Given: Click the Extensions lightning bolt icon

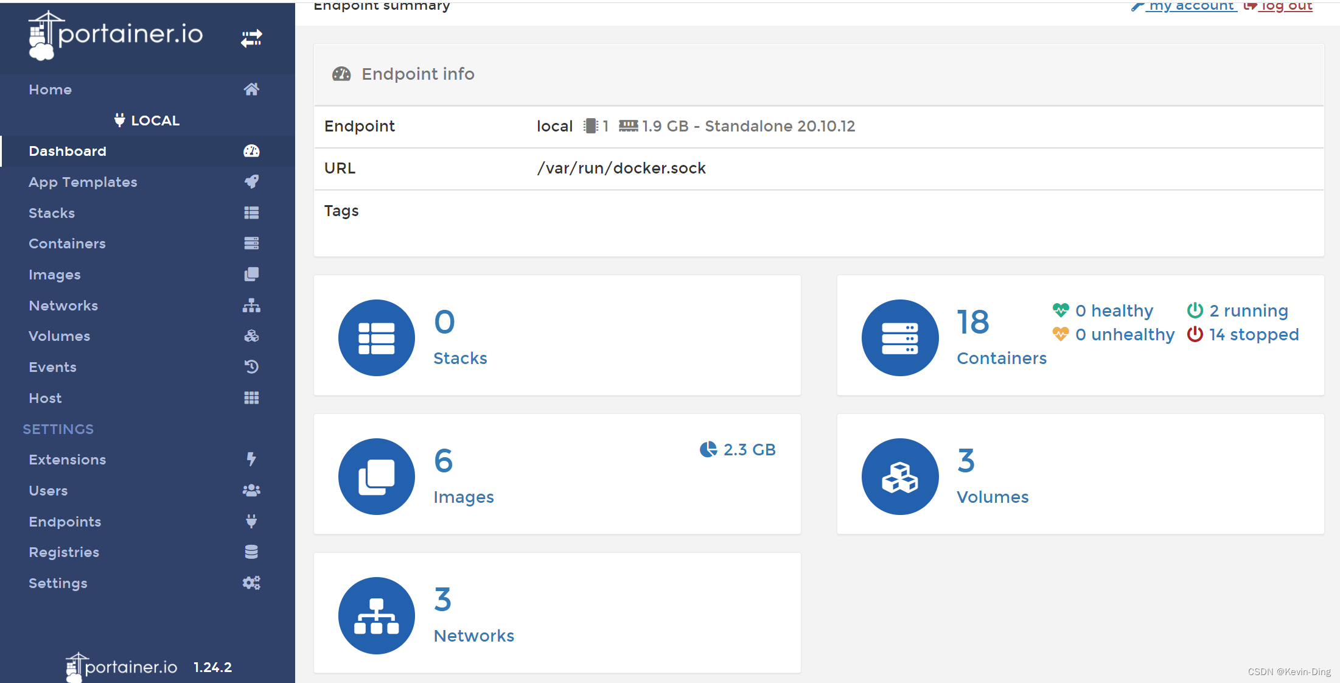Looking at the screenshot, I should pyautogui.click(x=253, y=459).
